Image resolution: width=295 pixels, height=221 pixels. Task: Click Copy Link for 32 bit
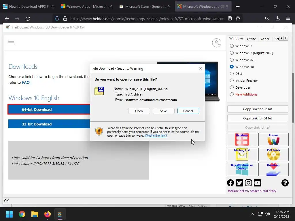click(258, 109)
